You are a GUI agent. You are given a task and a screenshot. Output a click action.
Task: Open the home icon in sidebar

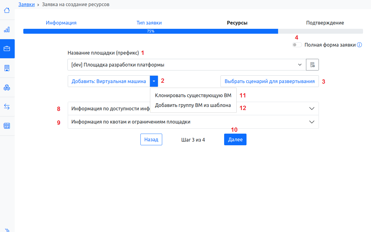7,10
